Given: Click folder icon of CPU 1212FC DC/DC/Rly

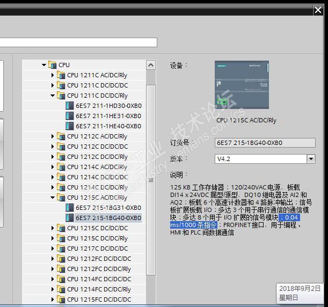Looking at the screenshot, I should (61, 269).
